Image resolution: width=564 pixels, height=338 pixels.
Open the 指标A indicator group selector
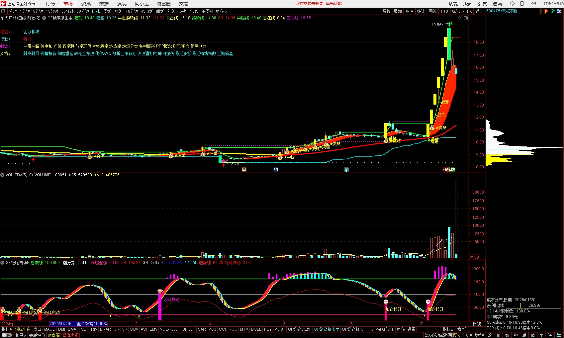[7, 329]
